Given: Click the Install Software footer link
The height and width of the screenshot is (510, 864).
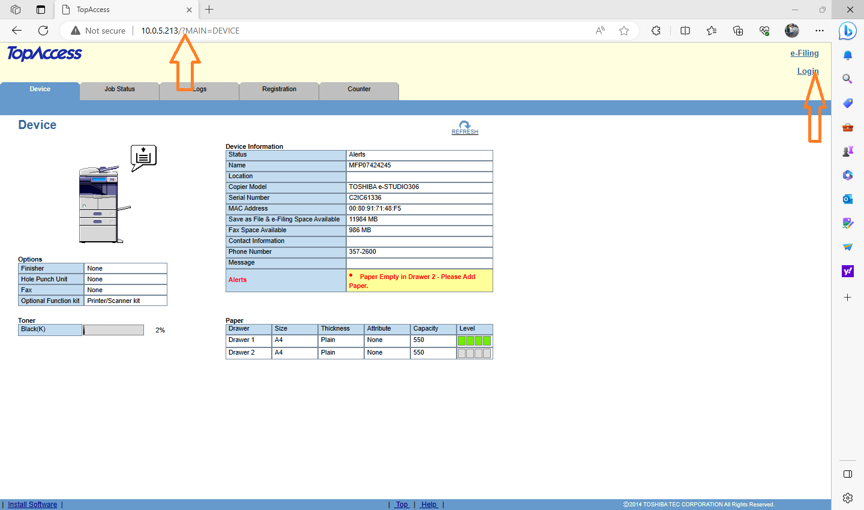Looking at the screenshot, I should pyautogui.click(x=32, y=505).
